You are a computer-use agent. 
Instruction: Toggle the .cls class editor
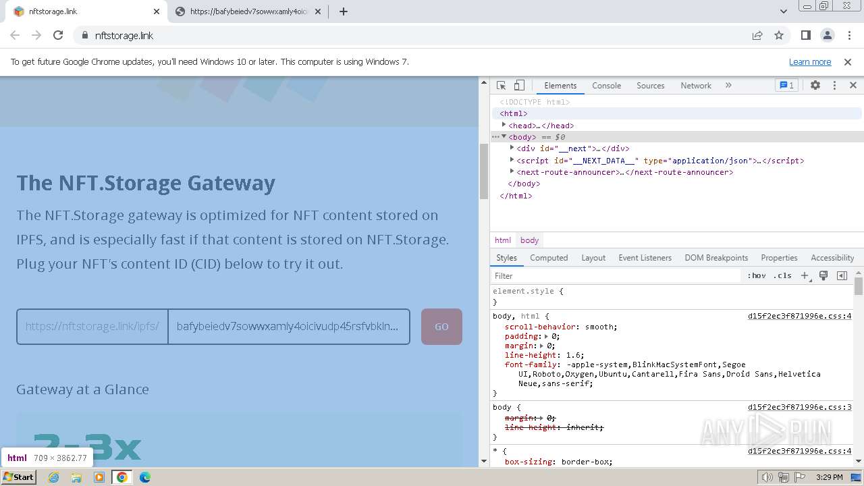coord(782,275)
